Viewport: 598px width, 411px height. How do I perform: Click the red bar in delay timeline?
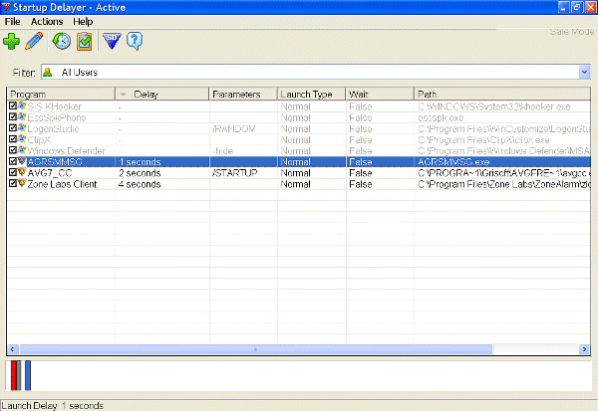13,375
